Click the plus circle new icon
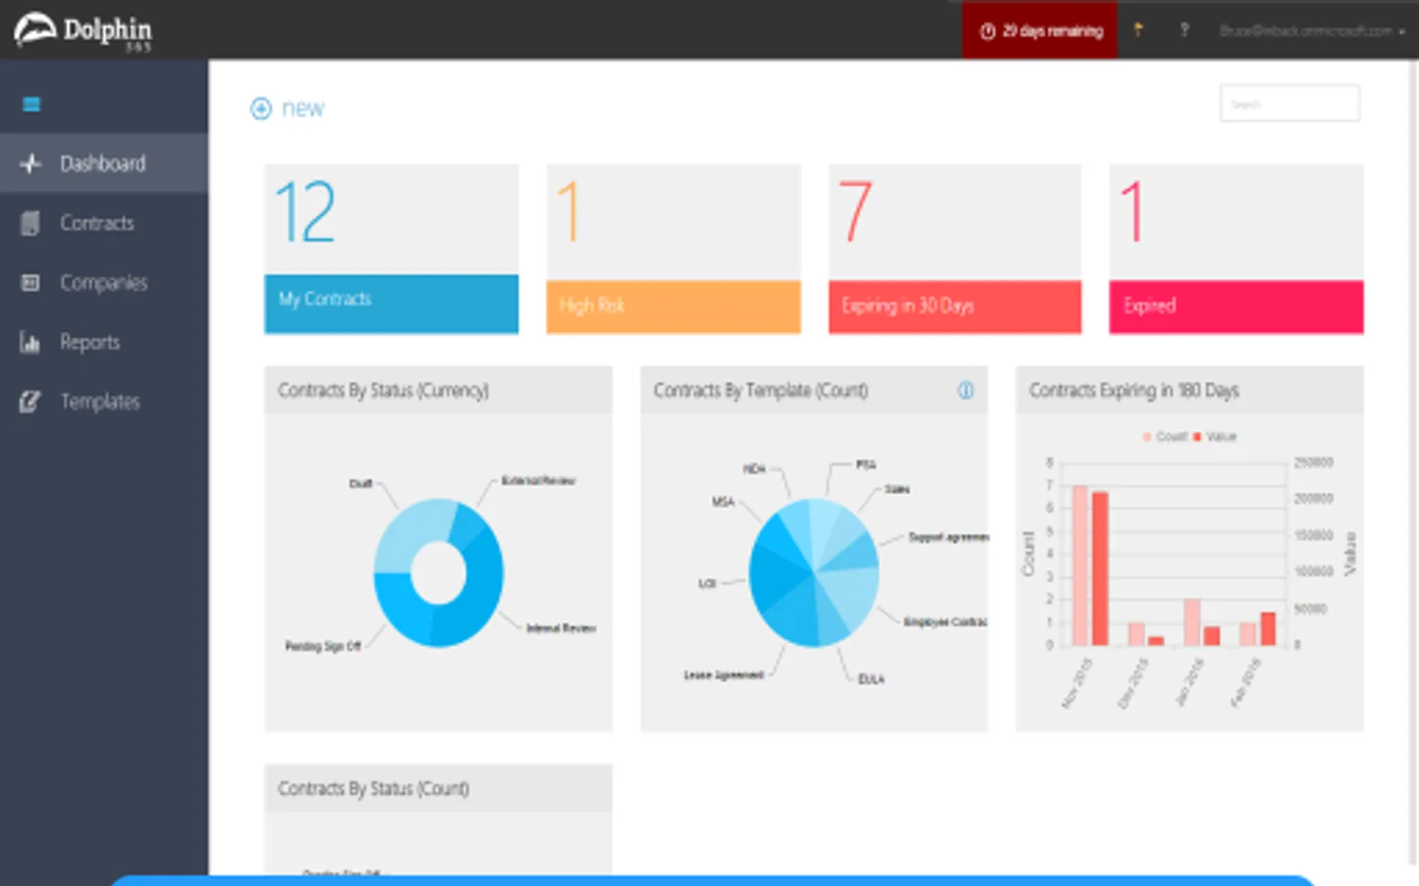Image resolution: width=1419 pixels, height=886 pixels. (x=261, y=108)
